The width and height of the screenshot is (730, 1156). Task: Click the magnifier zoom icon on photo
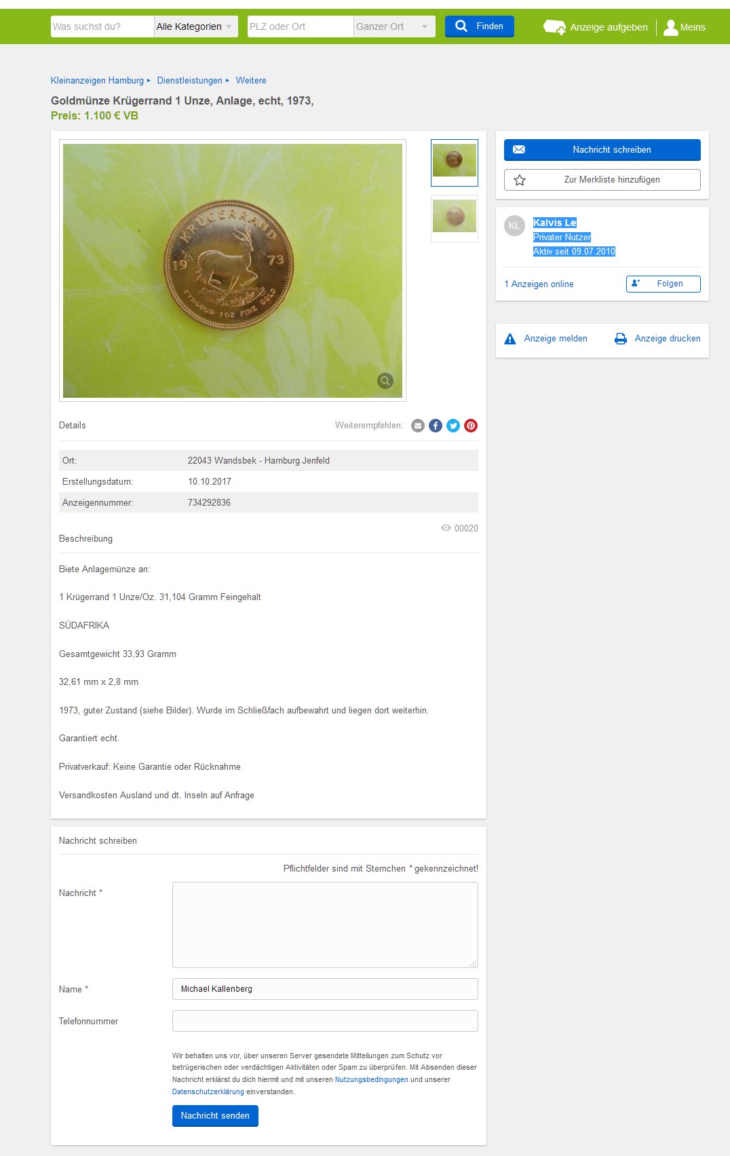pyautogui.click(x=385, y=381)
